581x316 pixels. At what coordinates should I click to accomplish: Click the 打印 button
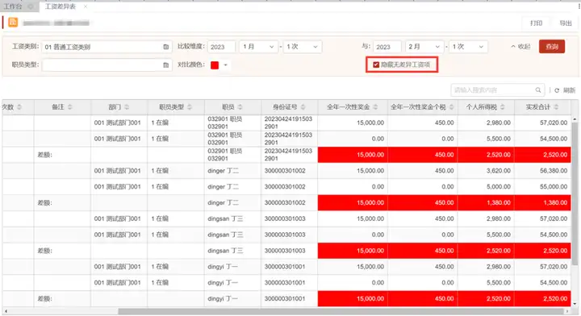pyautogui.click(x=536, y=23)
